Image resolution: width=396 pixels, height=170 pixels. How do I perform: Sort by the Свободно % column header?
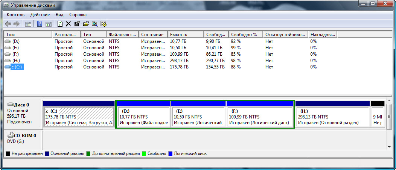point(246,35)
